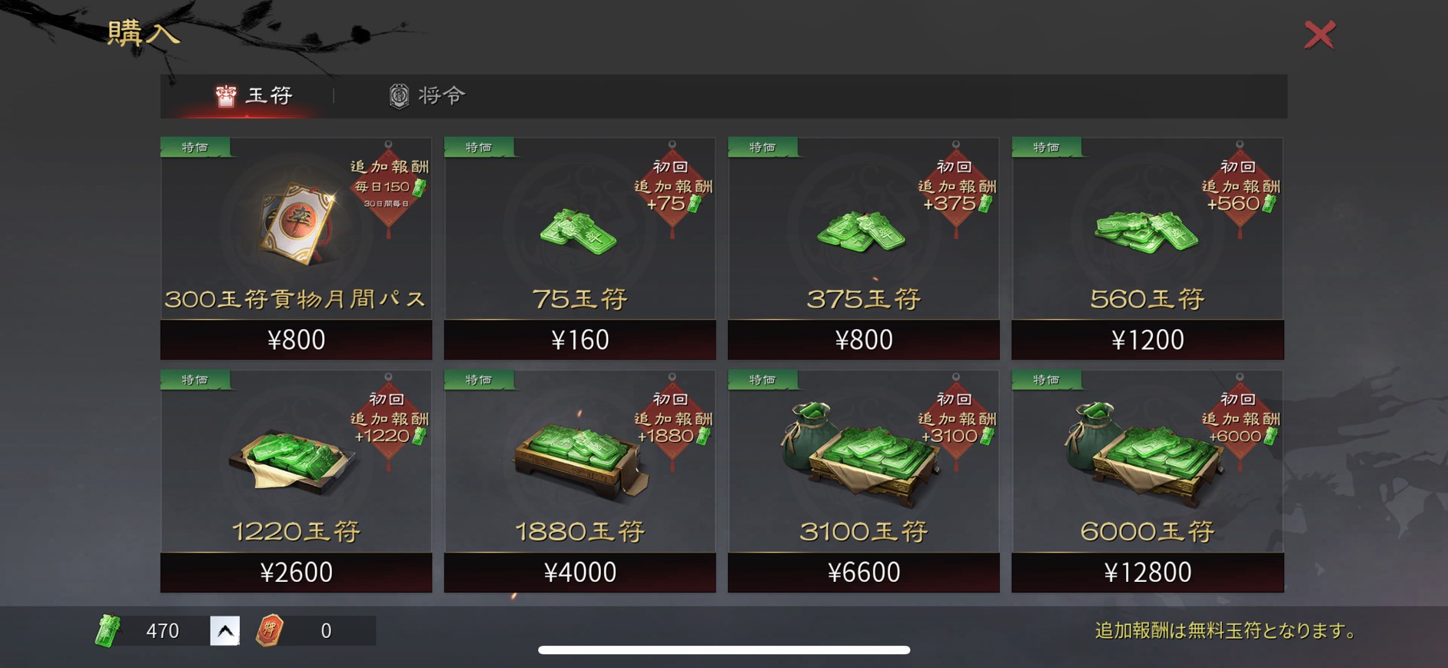This screenshot has width=1448, height=668.
Task: Tap the ¥2600 price button
Action: pyautogui.click(x=296, y=573)
